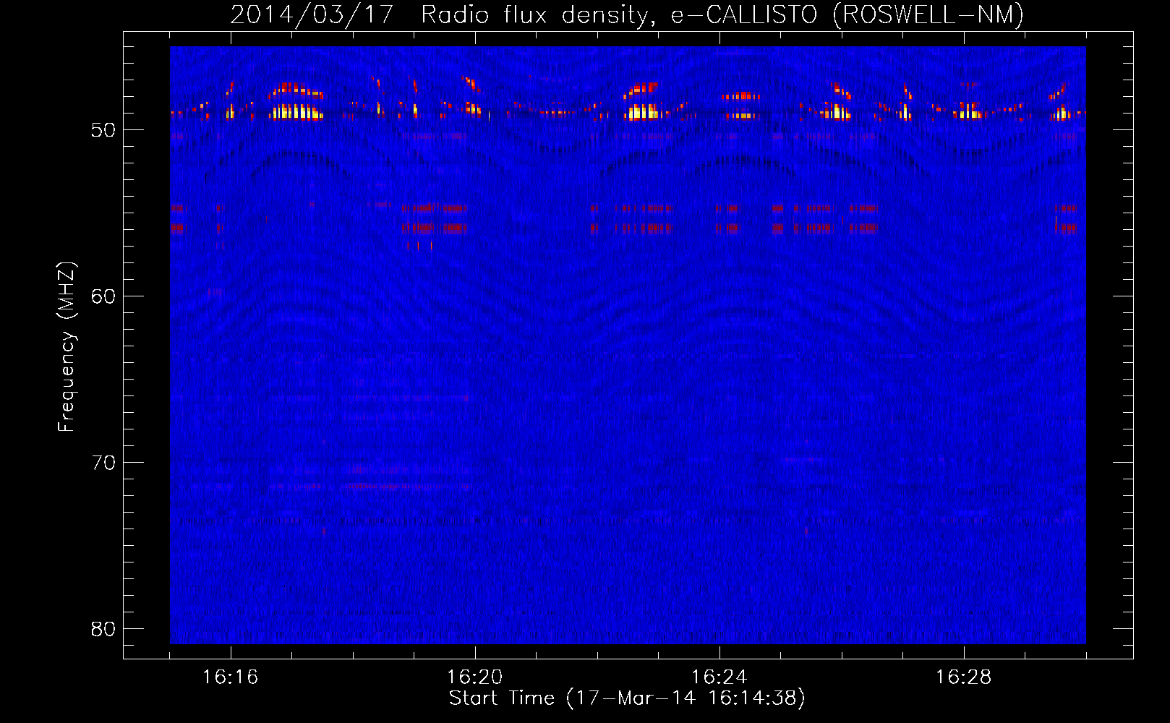The width and height of the screenshot is (1170, 723).
Task: Click the 16:16 time tick label
Action: (x=230, y=677)
